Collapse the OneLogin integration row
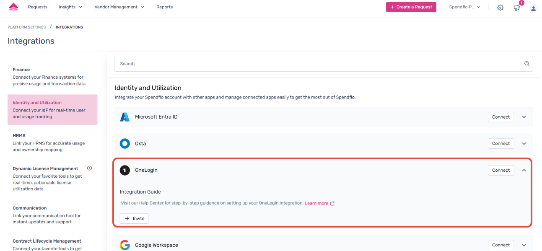542x251 pixels. tap(524, 170)
